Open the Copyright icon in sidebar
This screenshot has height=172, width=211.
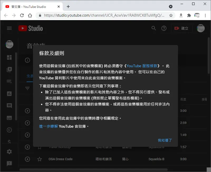click(x=9, y=130)
